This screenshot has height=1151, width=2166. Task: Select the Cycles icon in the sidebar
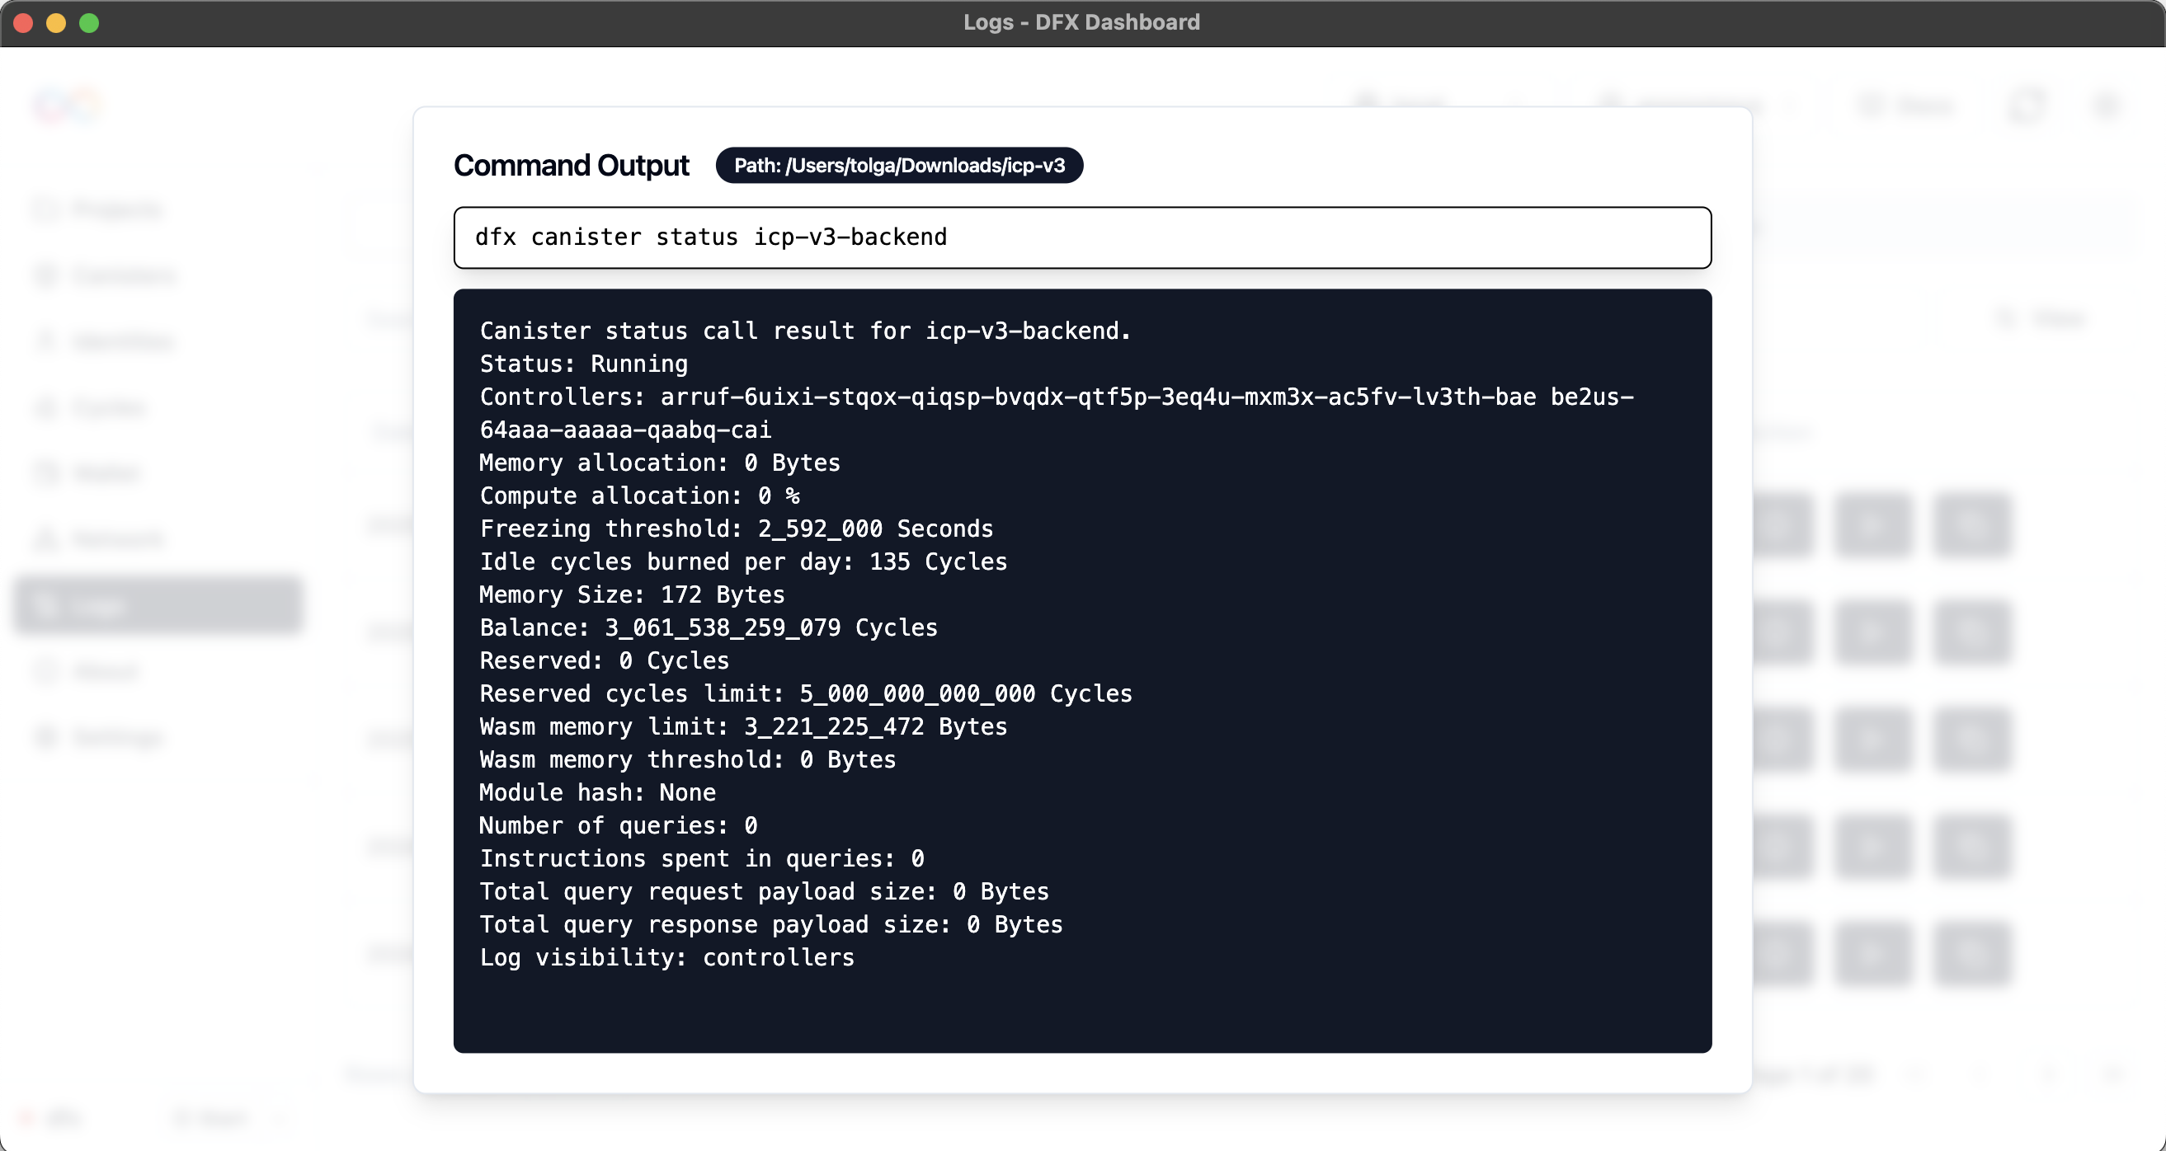pos(46,407)
